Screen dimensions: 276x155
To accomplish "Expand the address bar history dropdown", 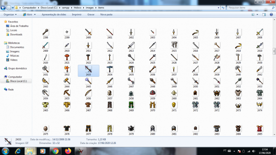I will click(x=218, y=8).
